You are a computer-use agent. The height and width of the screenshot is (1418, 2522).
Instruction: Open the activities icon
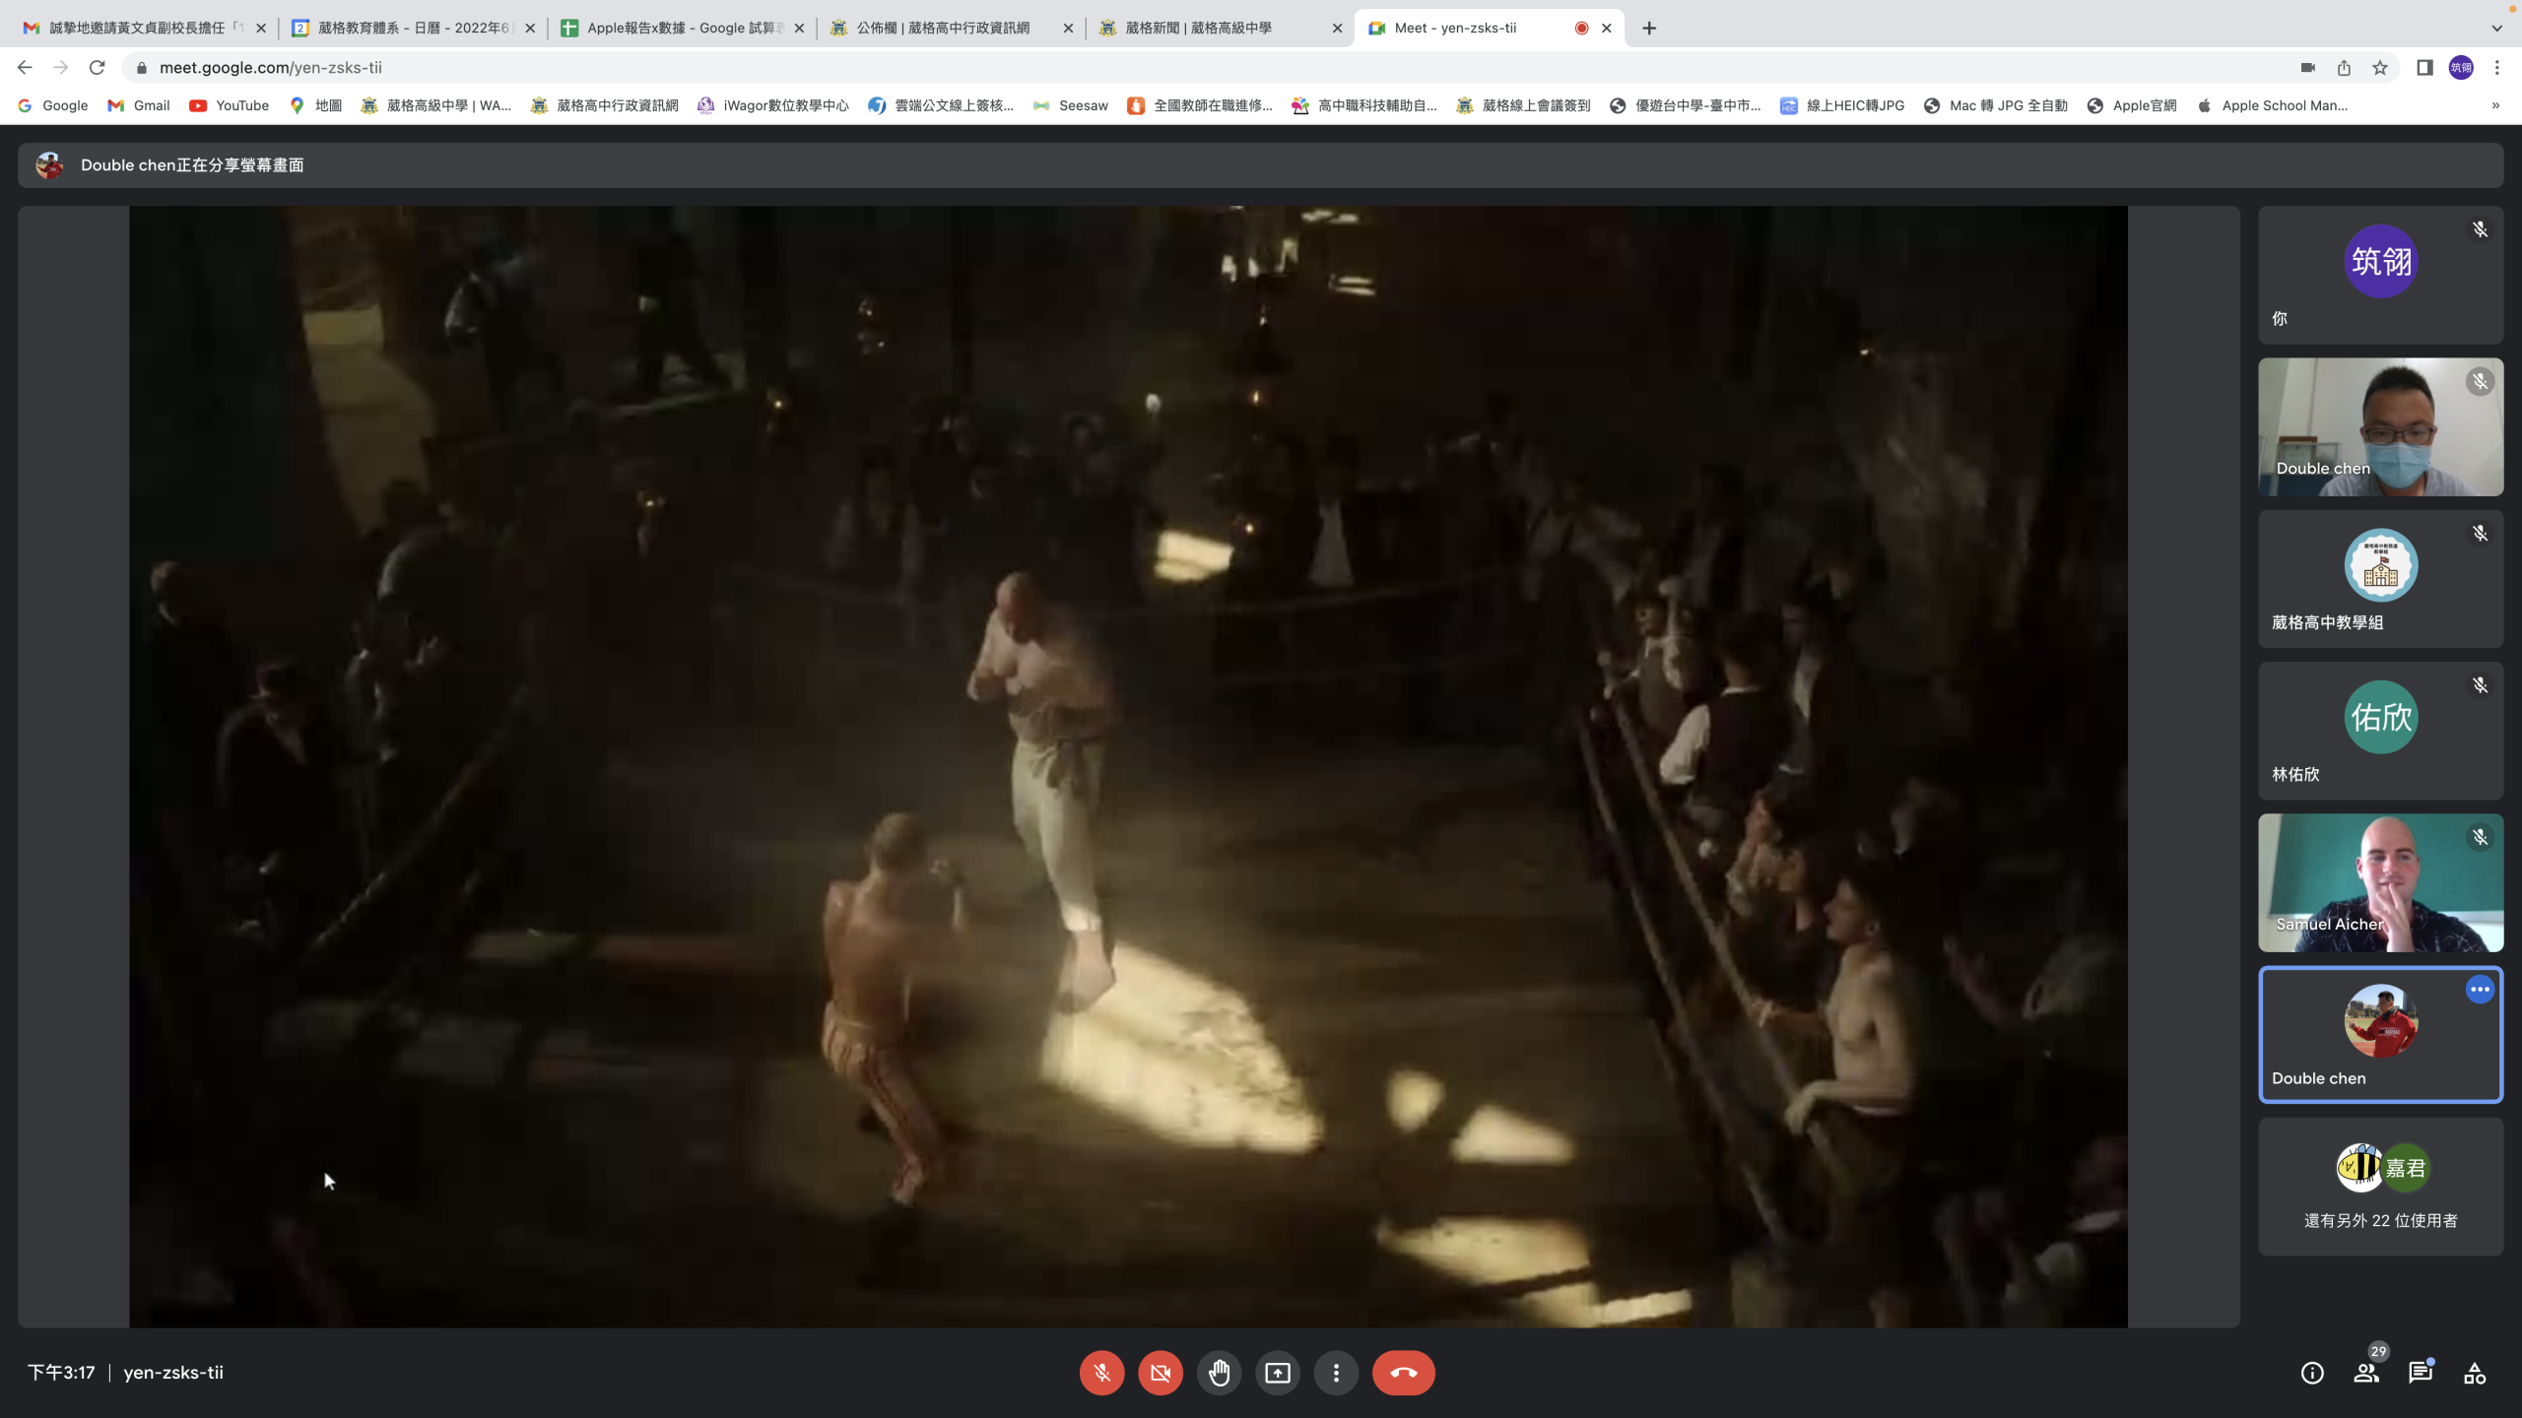pos(2475,1373)
